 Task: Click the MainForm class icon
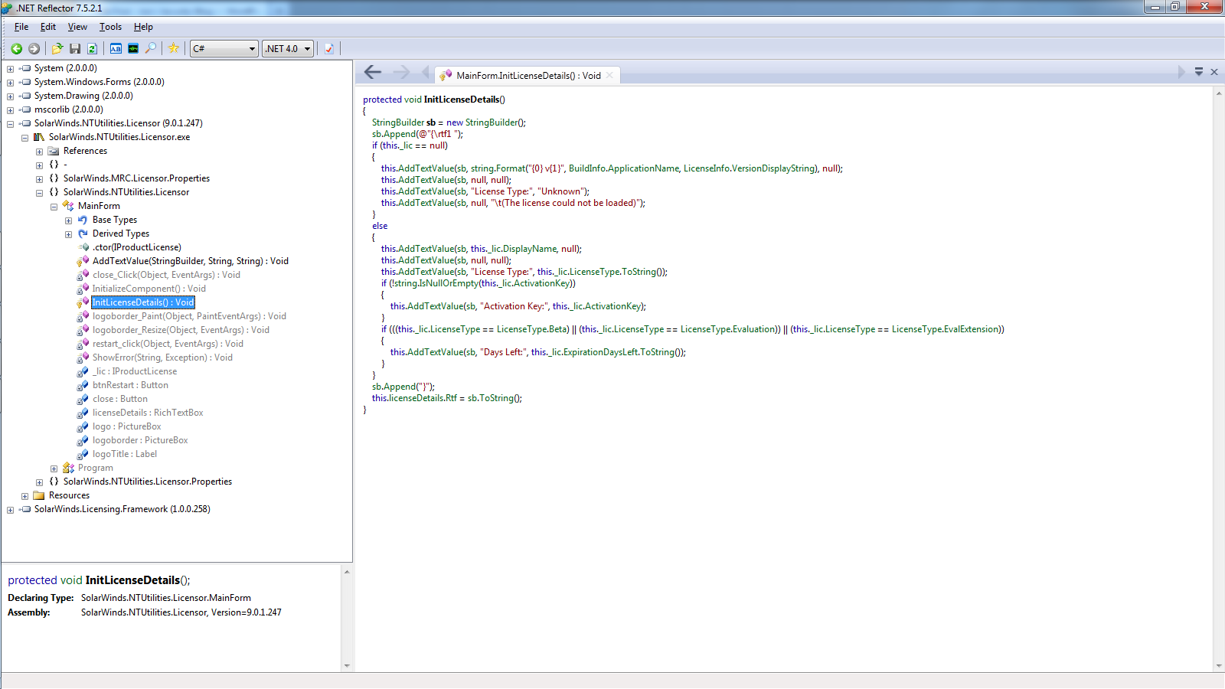[68, 206]
